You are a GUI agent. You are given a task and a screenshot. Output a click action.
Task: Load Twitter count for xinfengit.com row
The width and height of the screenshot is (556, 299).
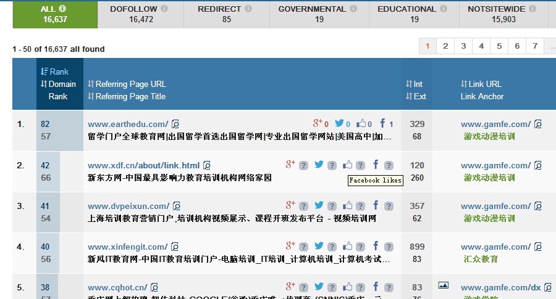click(332, 247)
